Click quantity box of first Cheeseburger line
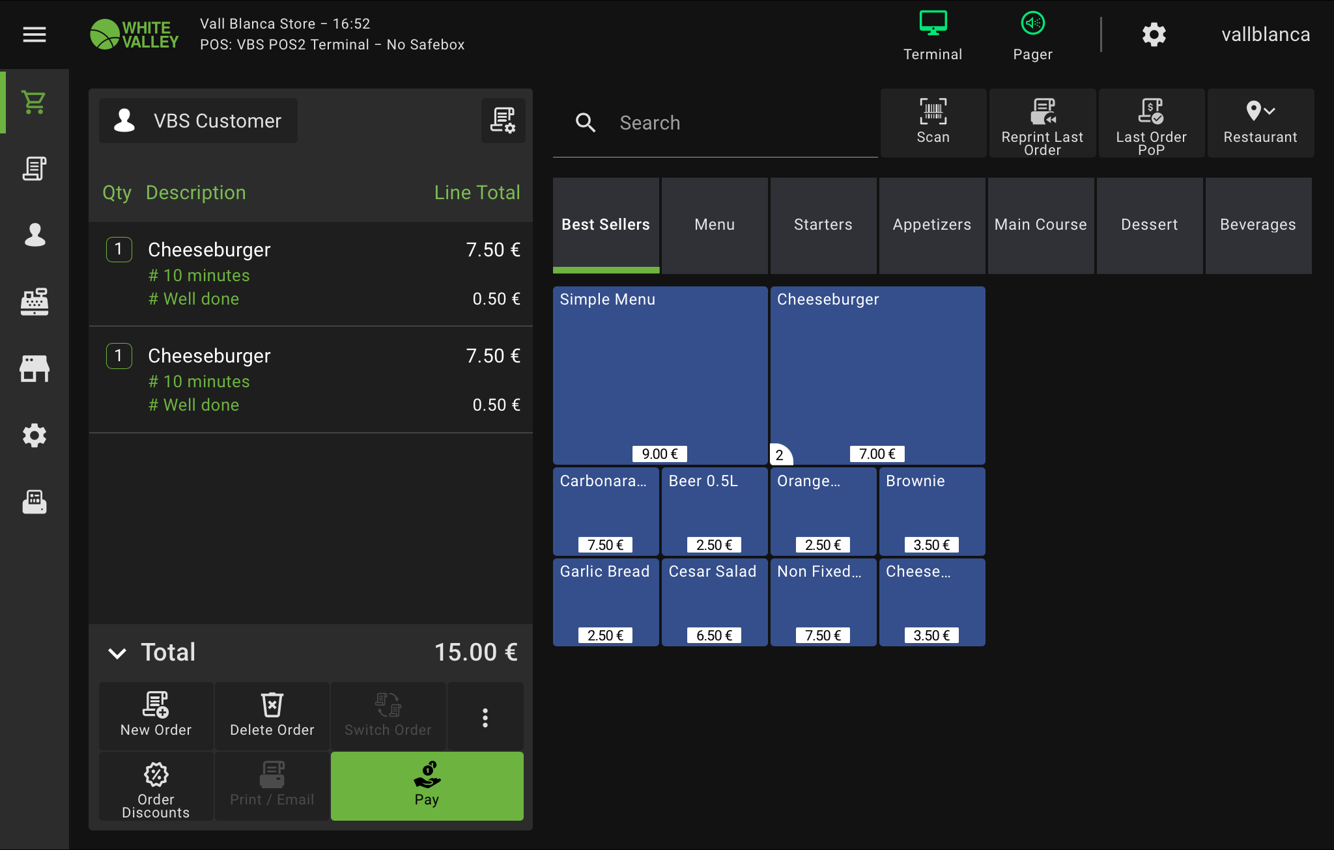 point(119,249)
